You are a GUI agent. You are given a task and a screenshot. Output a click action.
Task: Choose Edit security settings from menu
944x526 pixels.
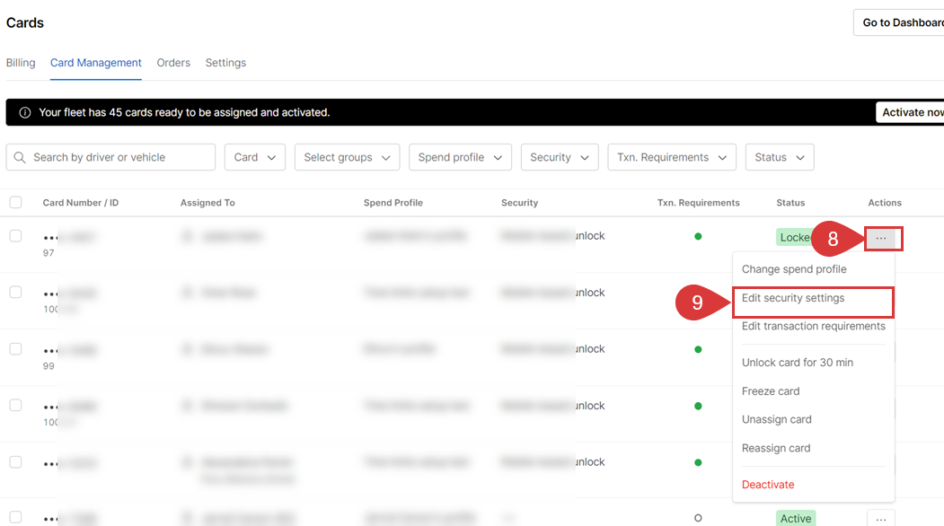(793, 298)
